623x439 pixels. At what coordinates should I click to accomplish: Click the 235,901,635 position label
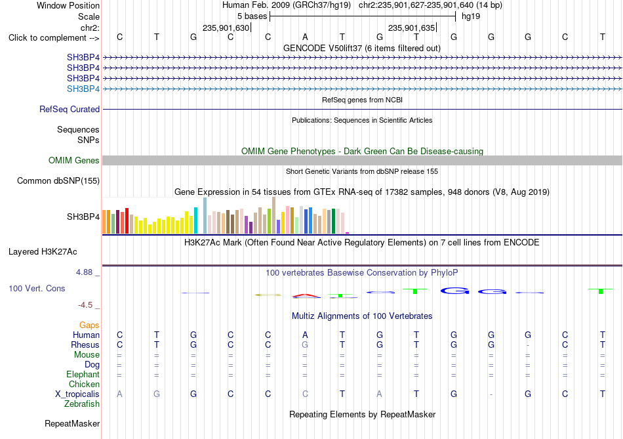(411, 28)
